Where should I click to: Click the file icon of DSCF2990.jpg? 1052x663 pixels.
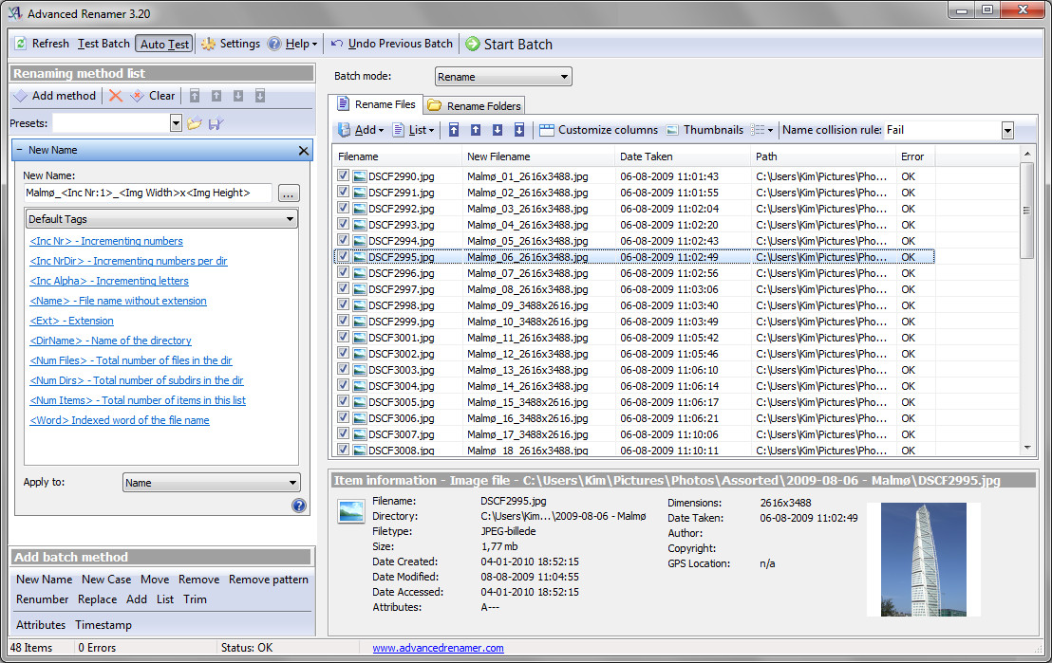tap(360, 176)
